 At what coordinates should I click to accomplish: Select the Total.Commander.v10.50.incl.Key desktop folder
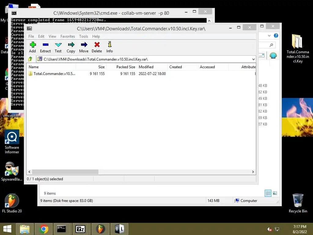298,49
